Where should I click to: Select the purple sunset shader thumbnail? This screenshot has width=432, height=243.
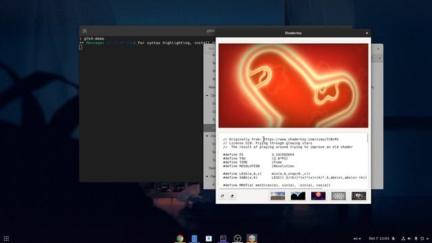tap(318, 196)
